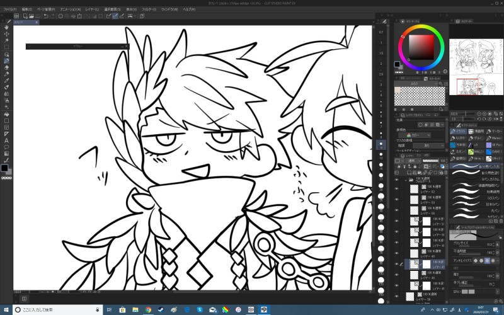This screenshot has height=315, width=504.
Task: Choose the G-pen custom brush preset
Action: (476, 179)
